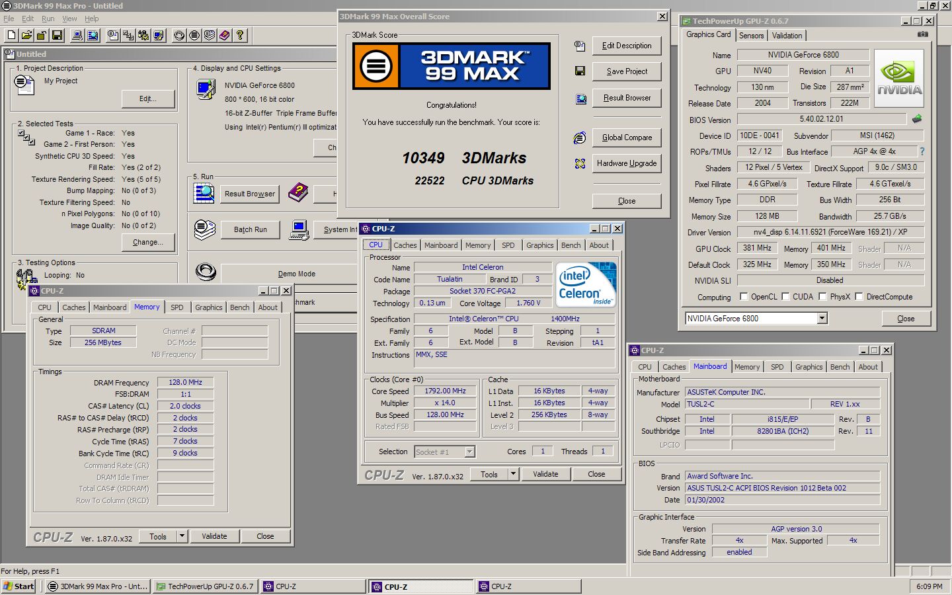This screenshot has width=952, height=595.
Task: Toggle the OpenCL checkbox in GPU-Z
Action: pos(744,297)
